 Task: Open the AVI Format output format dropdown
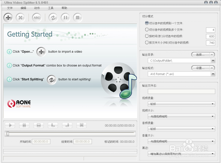point(213,74)
